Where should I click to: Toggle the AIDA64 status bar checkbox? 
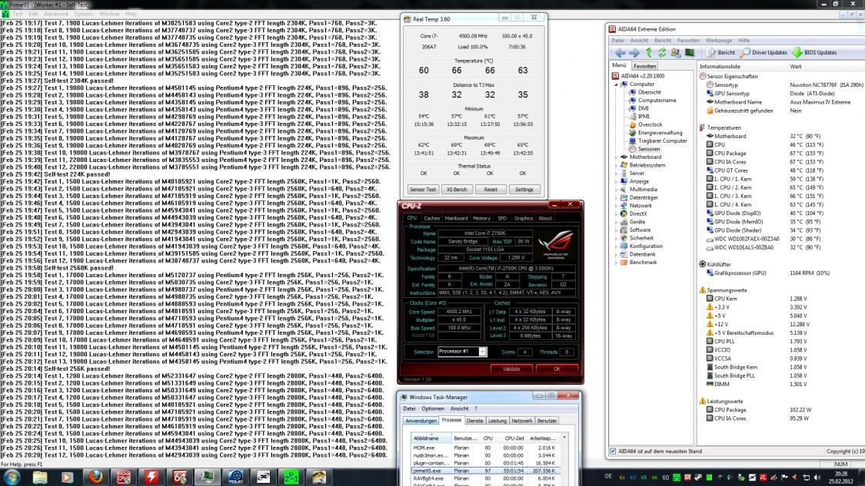pyautogui.click(x=612, y=451)
